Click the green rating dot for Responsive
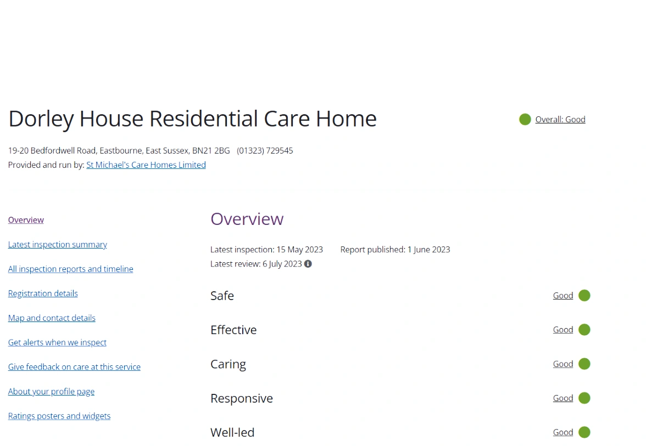This screenshot has height=446, width=646. pos(584,398)
